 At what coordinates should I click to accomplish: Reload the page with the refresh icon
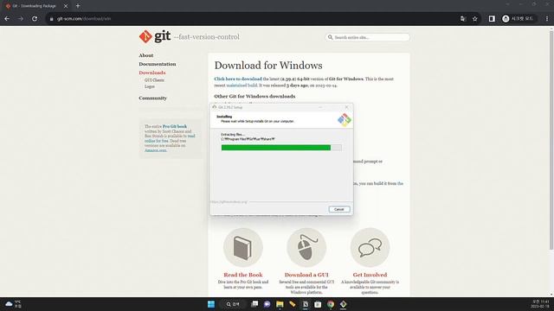click(x=35, y=19)
